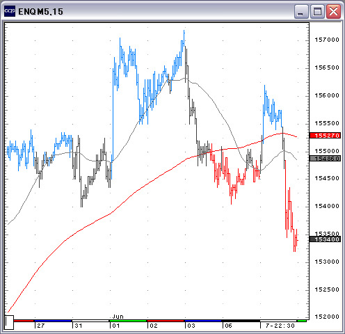The height and width of the screenshot is (334, 345).
Task: Click the 152000 price axis label
Action: click(x=327, y=317)
